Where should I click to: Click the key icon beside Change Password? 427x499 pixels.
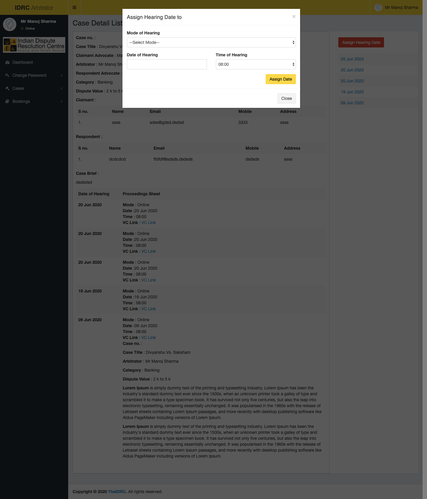[7, 76]
